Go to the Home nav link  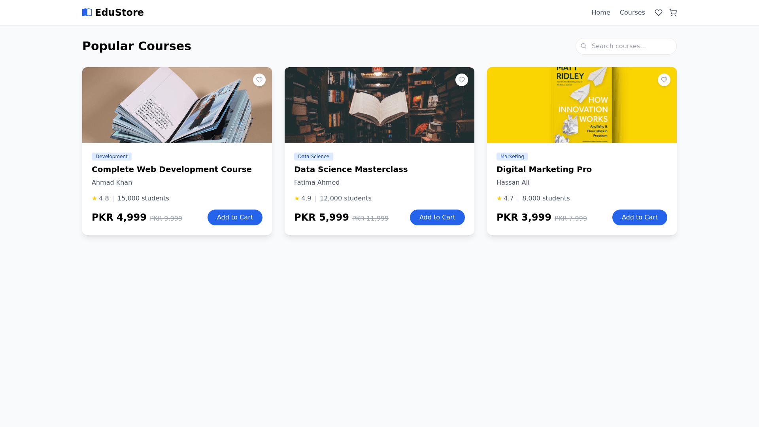pyautogui.click(x=600, y=13)
